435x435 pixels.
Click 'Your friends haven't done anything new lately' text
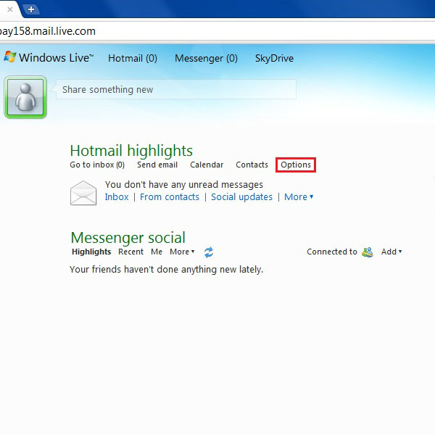[167, 270]
